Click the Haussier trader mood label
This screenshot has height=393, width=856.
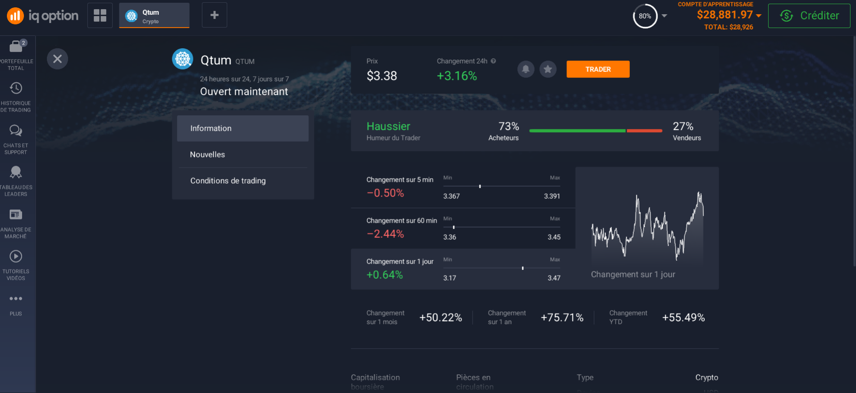(x=388, y=126)
